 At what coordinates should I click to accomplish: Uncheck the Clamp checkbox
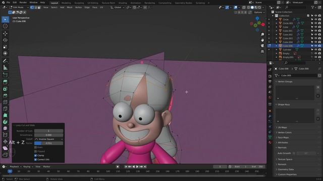tap(35, 155)
